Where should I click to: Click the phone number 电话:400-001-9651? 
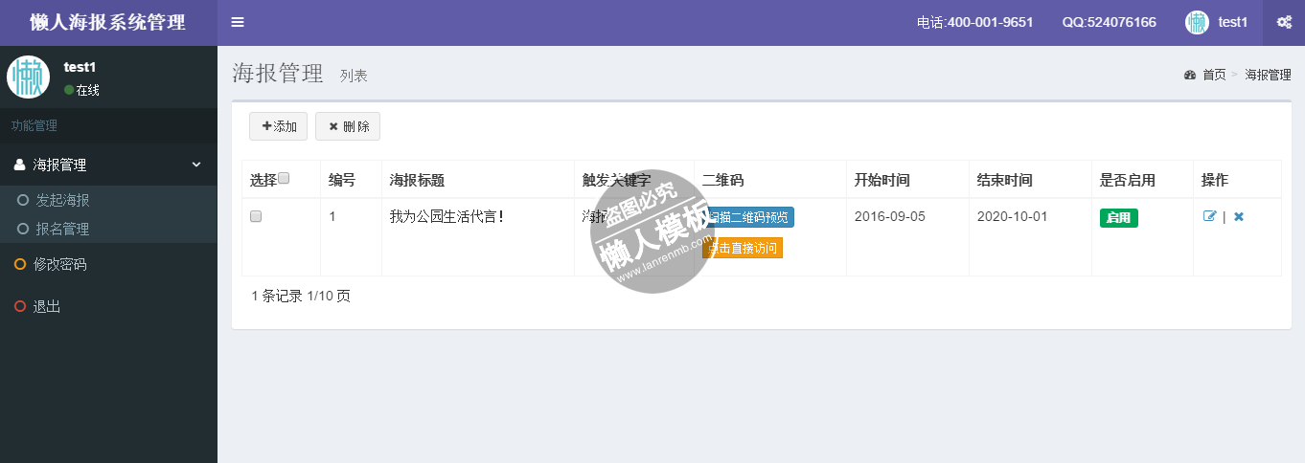(974, 22)
